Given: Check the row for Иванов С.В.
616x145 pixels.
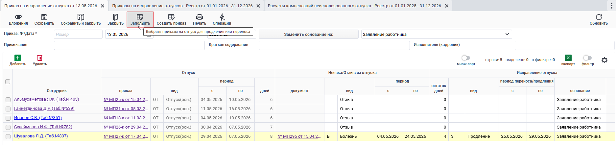Looking at the screenshot, I should tap(8, 118).
